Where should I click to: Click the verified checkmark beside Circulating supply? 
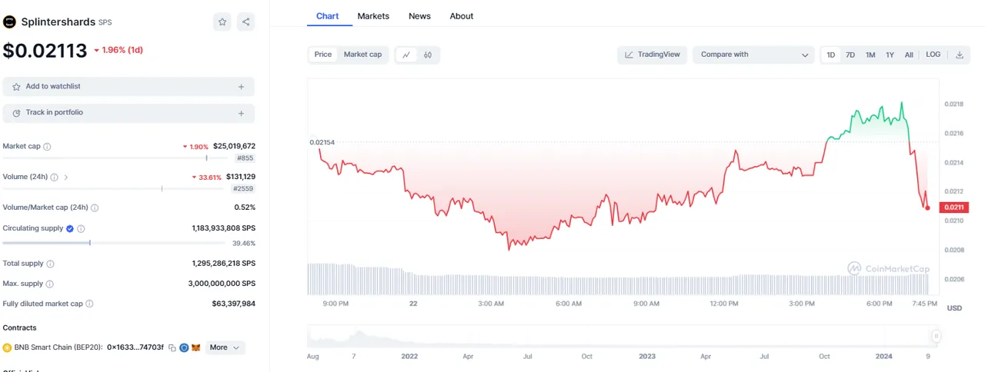pos(70,228)
